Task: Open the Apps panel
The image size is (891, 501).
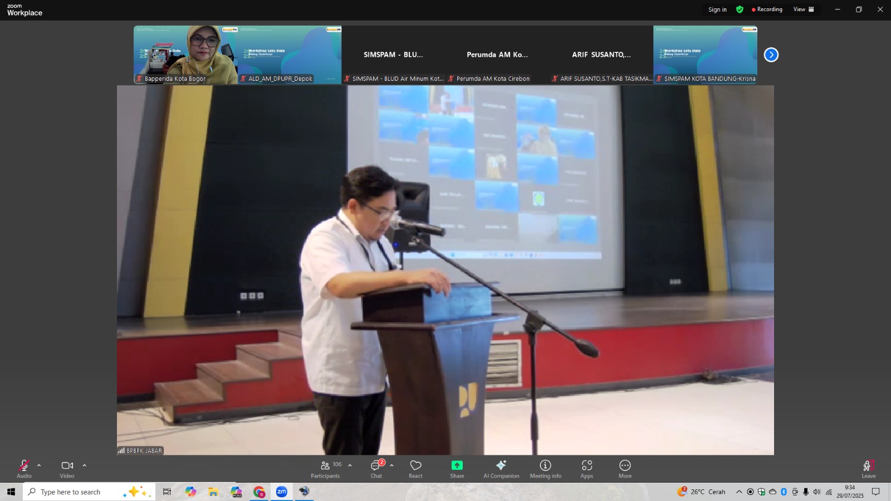Action: 586,468
